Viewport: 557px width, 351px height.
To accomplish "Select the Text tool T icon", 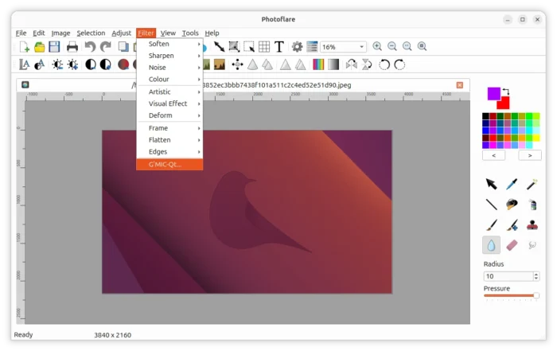I will point(279,46).
